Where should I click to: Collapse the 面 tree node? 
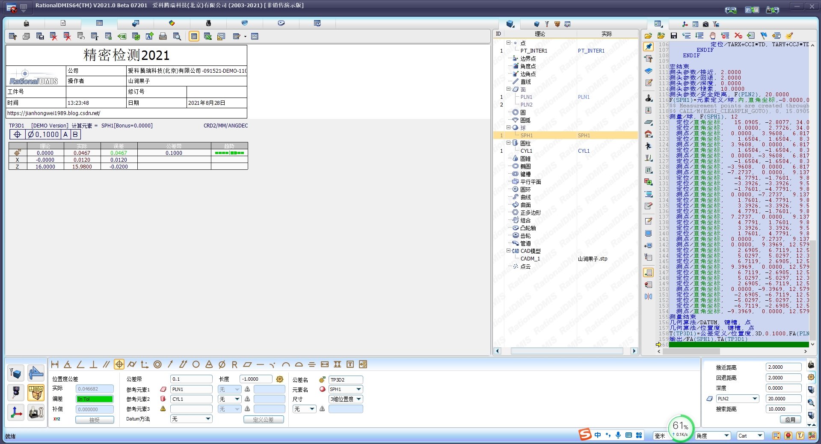click(508, 89)
